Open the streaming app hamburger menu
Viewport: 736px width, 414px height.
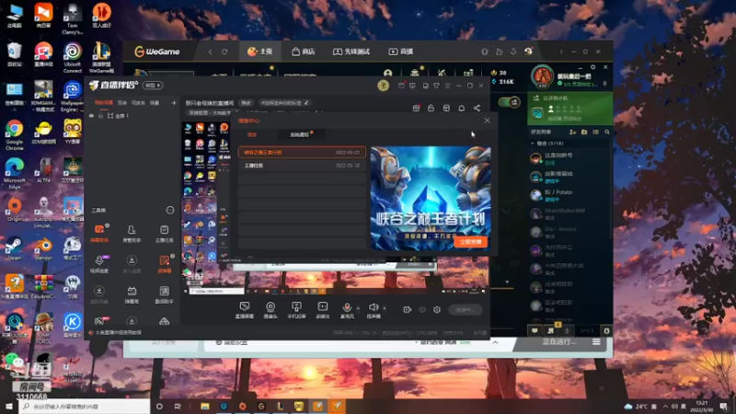[447, 86]
